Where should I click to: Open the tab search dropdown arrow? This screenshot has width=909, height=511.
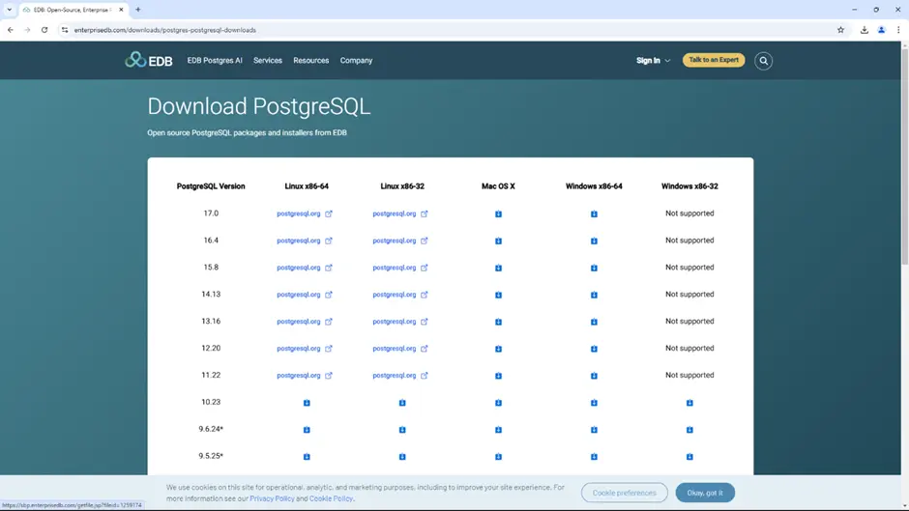[x=10, y=10]
